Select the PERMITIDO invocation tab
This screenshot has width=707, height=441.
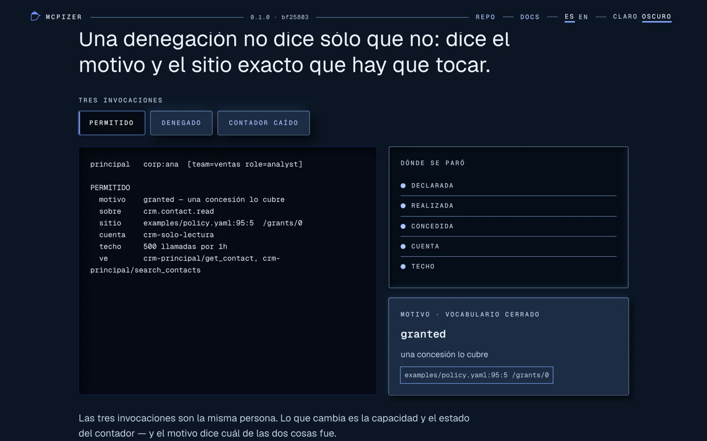coord(112,123)
